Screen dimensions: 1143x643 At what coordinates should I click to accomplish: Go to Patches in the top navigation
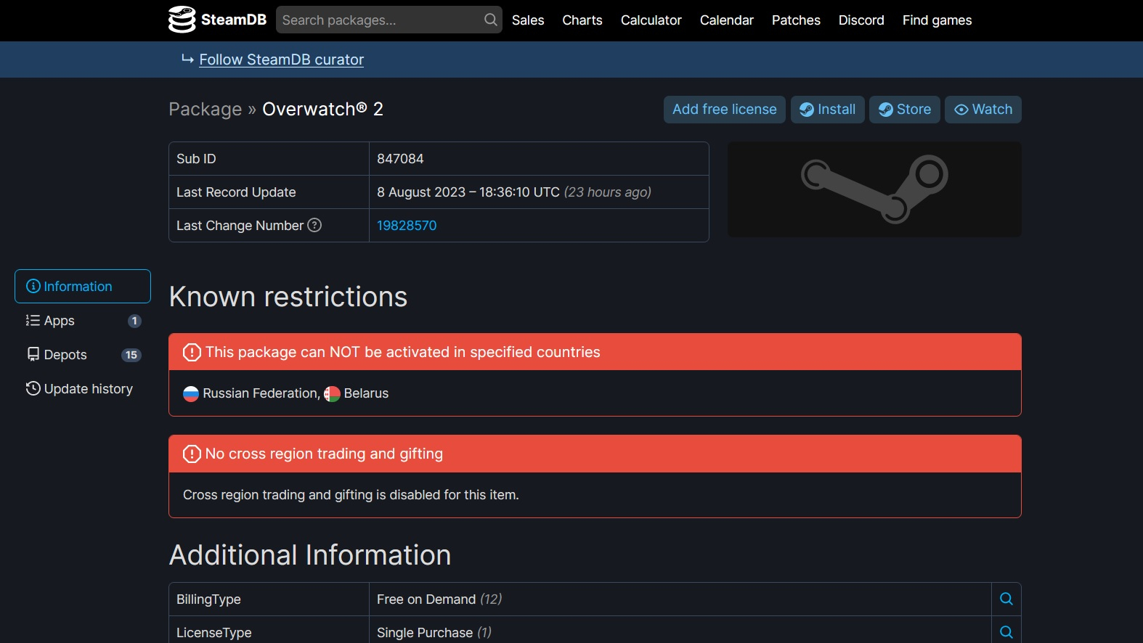tap(796, 20)
